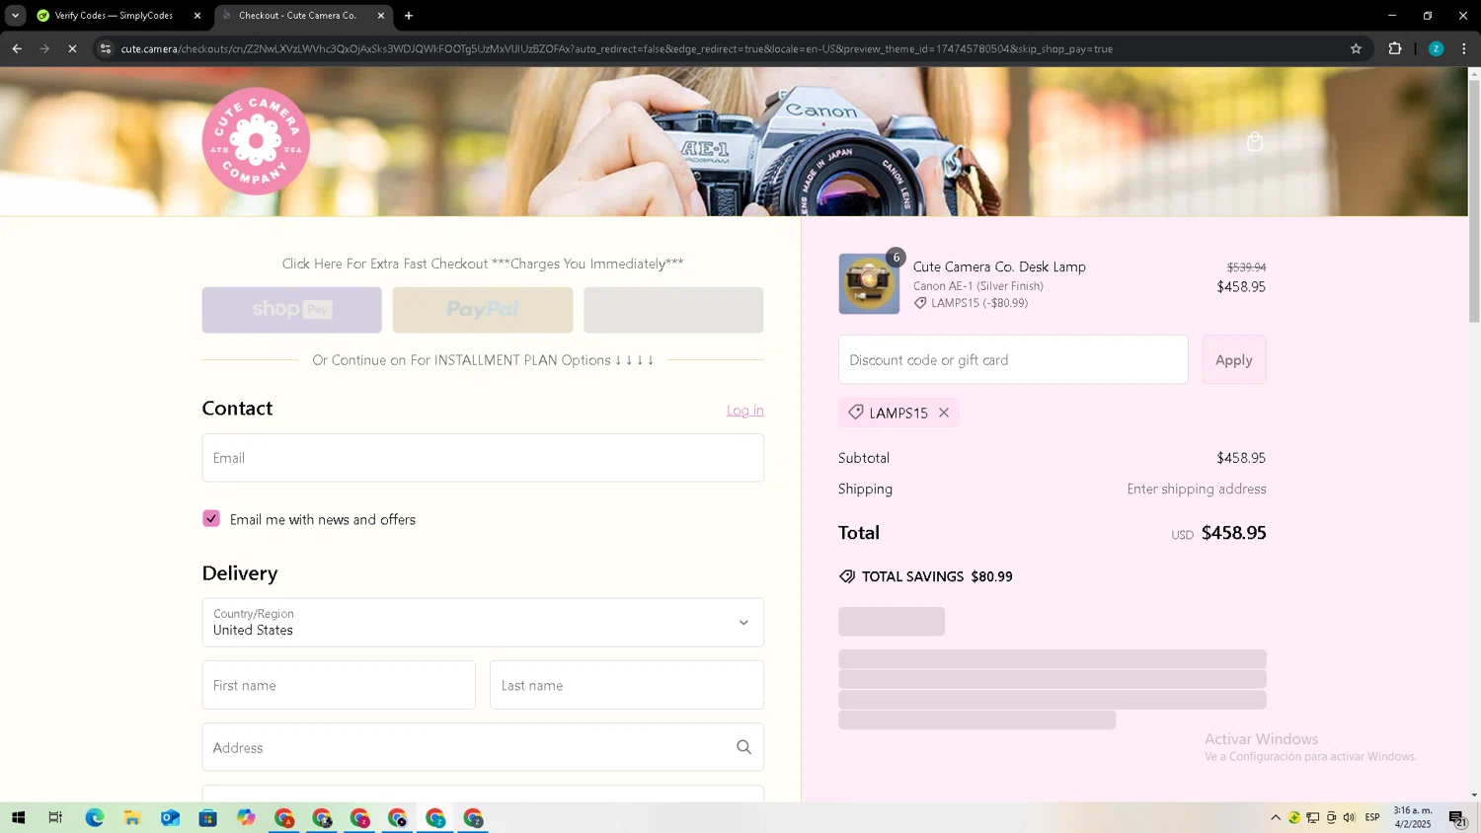Open a new tab with plus button
Image resolution: width=1481 pixels, height=833 pixels.
click(409, 16)
